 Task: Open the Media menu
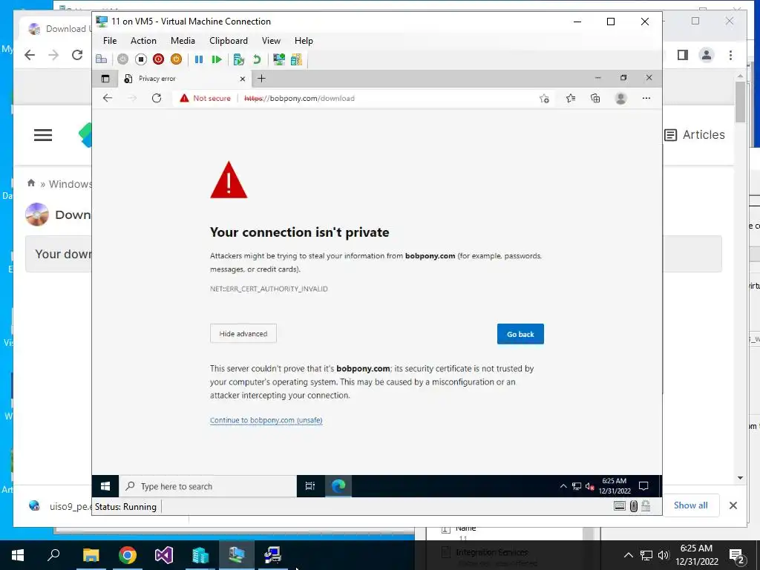coord(183,41)
